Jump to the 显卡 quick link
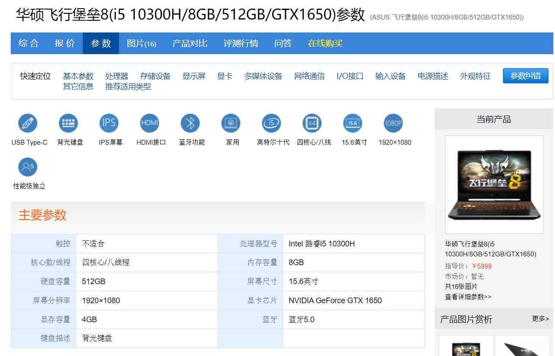 pos(225,76)
